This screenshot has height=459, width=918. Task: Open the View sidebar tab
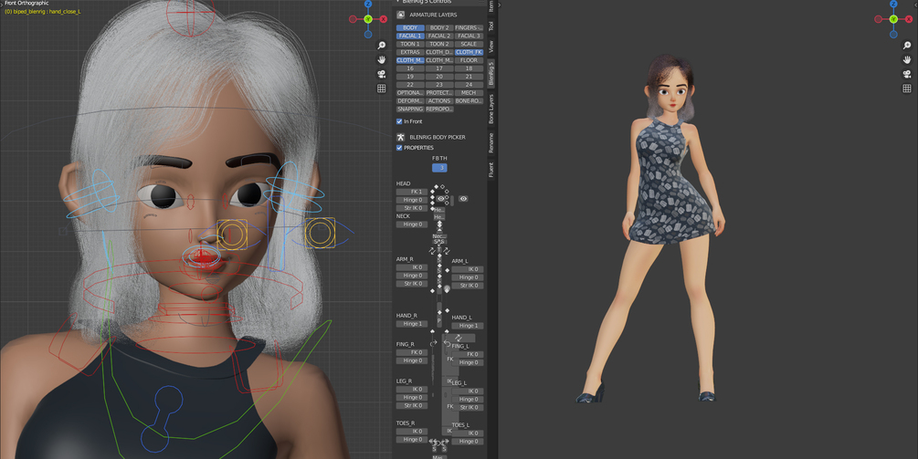491,47
